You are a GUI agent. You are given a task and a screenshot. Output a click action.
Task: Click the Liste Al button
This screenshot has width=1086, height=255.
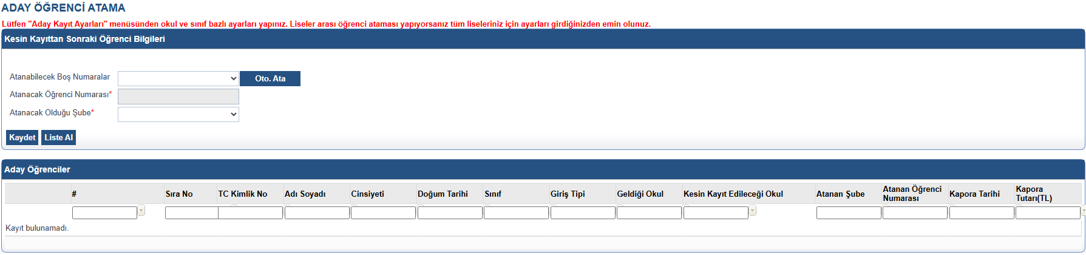[58, 138]
